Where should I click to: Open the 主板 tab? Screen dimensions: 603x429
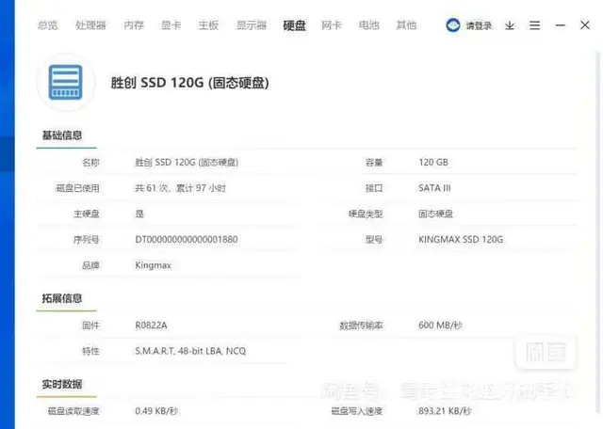(x=208, y=25)
